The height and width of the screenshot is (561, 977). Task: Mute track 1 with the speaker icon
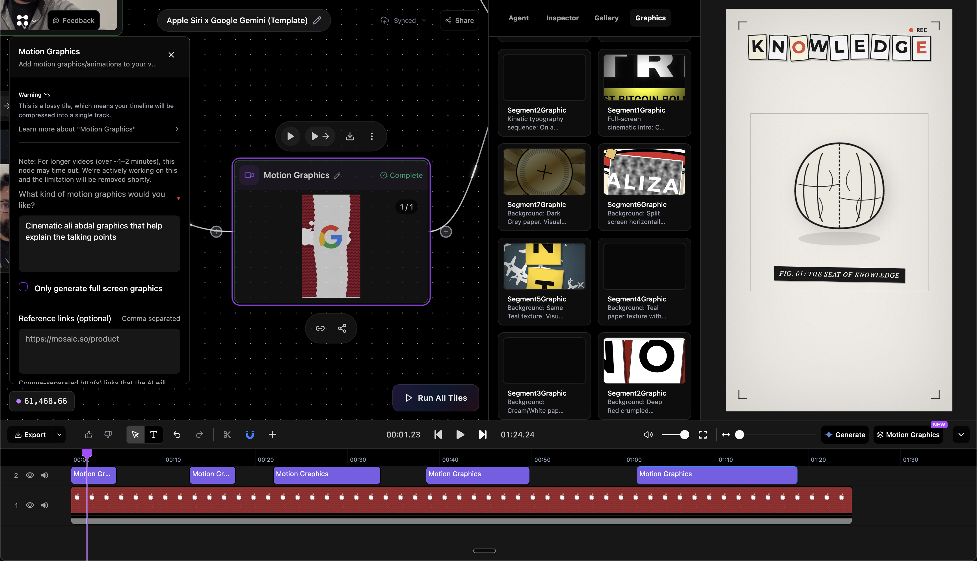44,505
